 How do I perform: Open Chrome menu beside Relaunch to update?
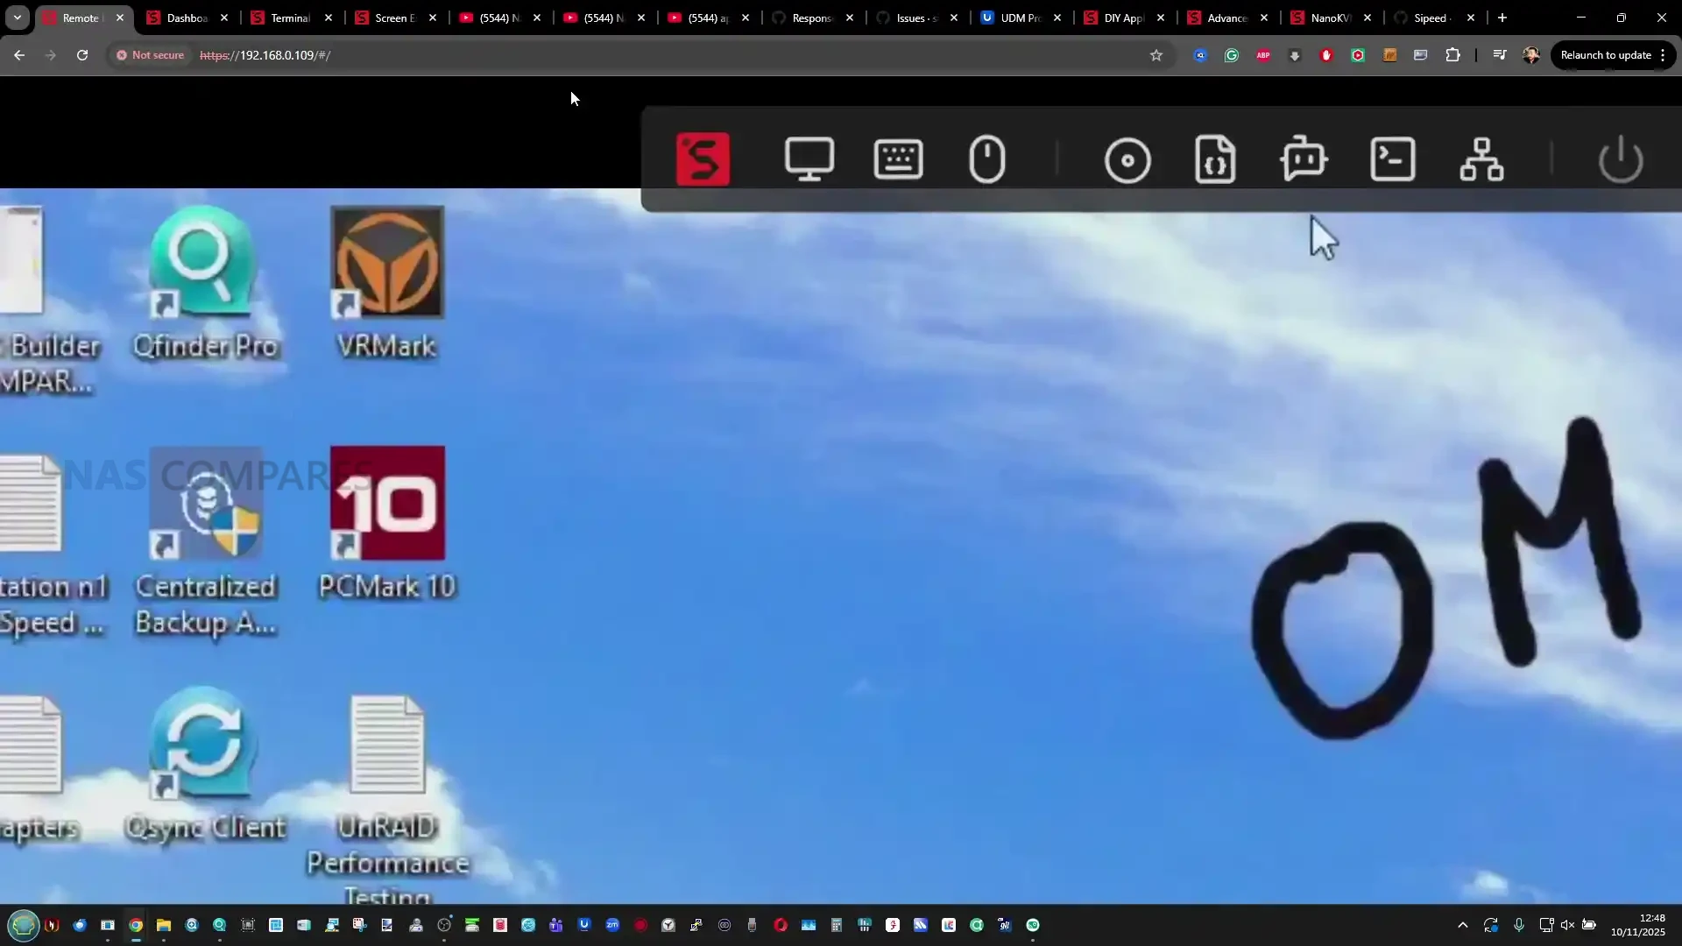(1663, 55)
